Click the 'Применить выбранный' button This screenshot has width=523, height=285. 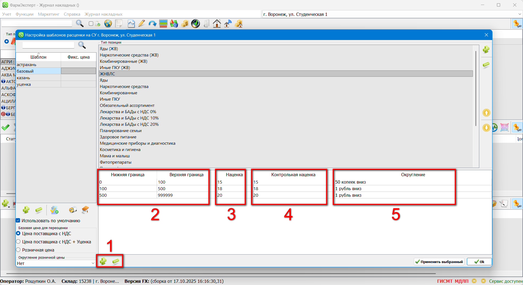click(439, 262)
